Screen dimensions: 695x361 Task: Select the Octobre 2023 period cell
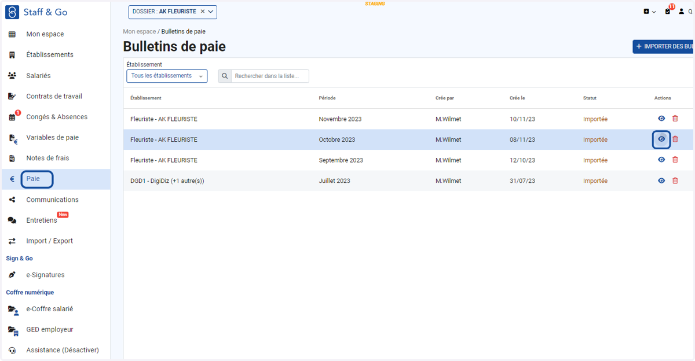point(337,140)
